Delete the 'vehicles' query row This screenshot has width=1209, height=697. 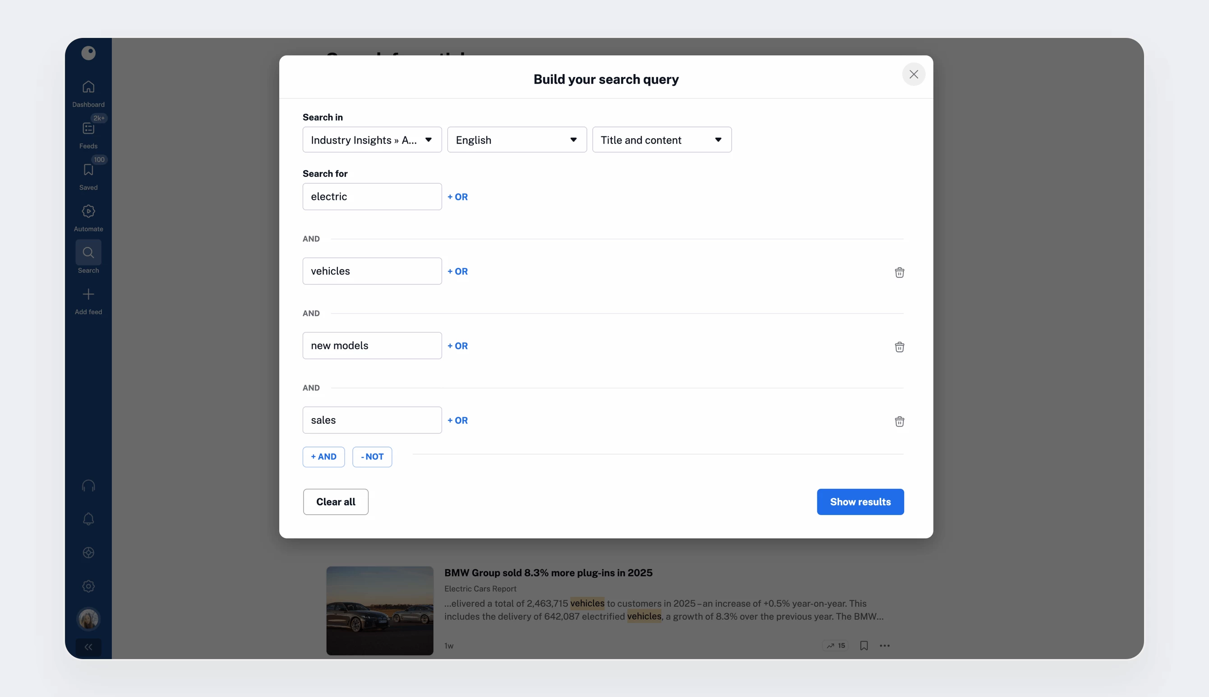pos(899,272)
